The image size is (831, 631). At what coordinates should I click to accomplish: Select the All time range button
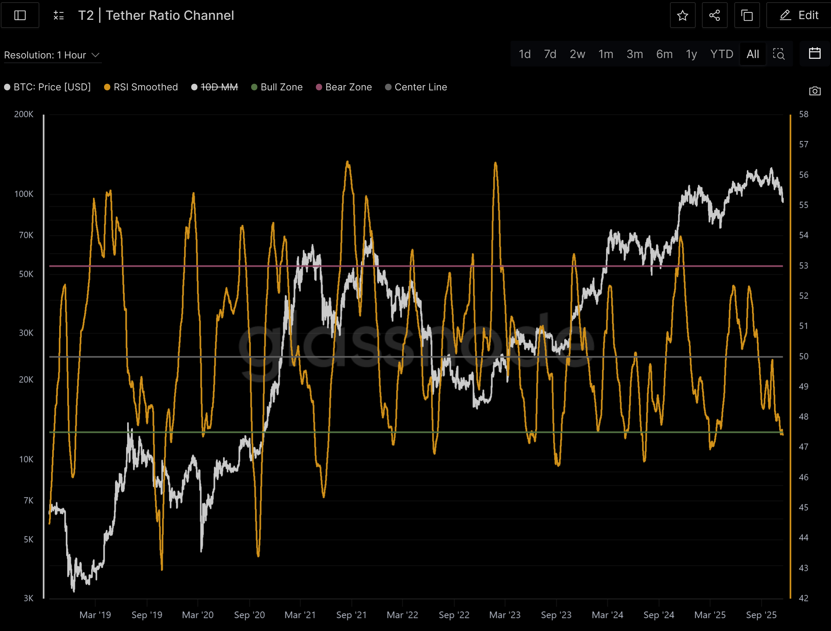(752, 54)
